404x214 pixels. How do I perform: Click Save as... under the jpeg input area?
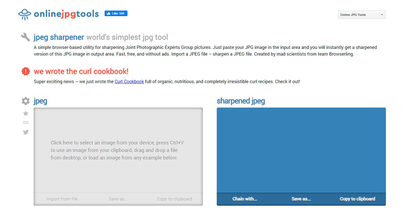tap(118, 199)
